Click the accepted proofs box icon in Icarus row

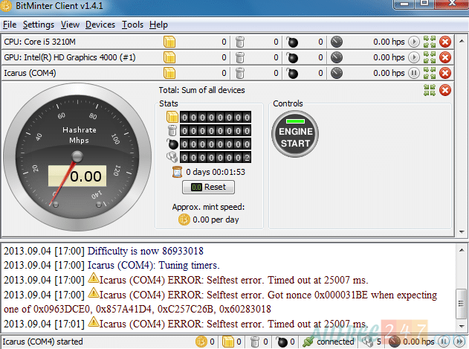[169, 73]
